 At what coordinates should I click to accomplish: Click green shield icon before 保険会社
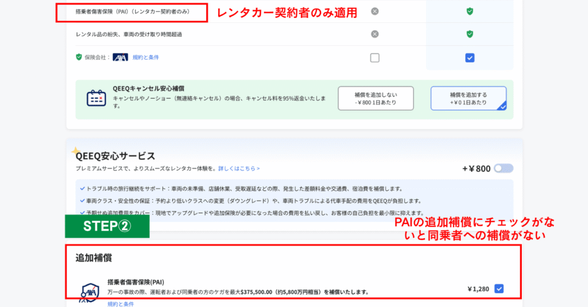[79, 57]
